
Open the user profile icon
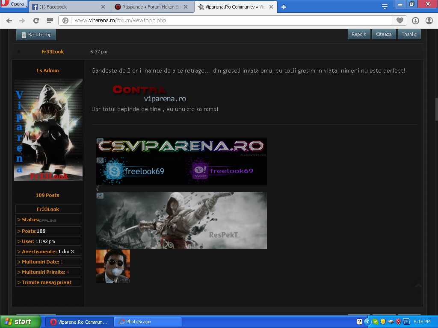pyautogui.click(x=429, y=20)
